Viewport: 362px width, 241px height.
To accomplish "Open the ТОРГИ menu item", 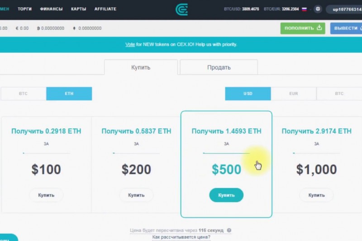I will pyautogui.click(x=25, y=9).
